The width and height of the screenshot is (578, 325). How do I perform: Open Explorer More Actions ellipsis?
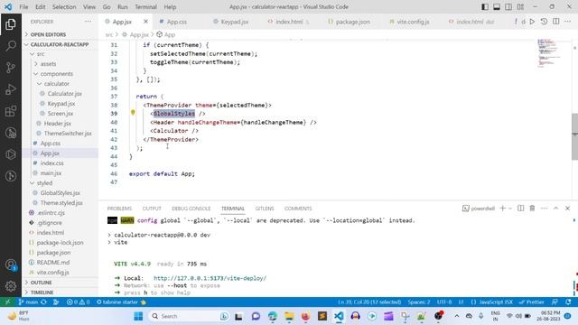pyautogui.click(x=88, y=22)
